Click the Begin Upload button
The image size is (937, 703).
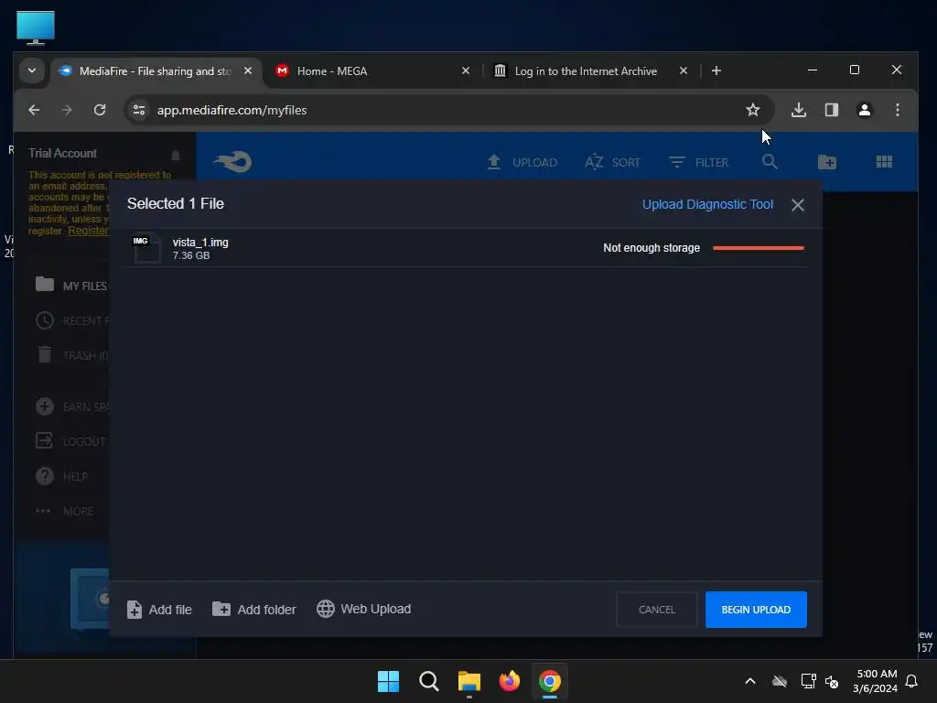point(756,610)
